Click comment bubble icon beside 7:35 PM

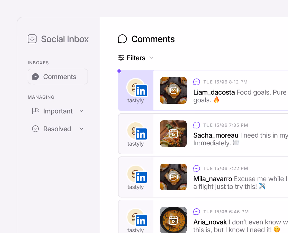click(x=197, y=125)
